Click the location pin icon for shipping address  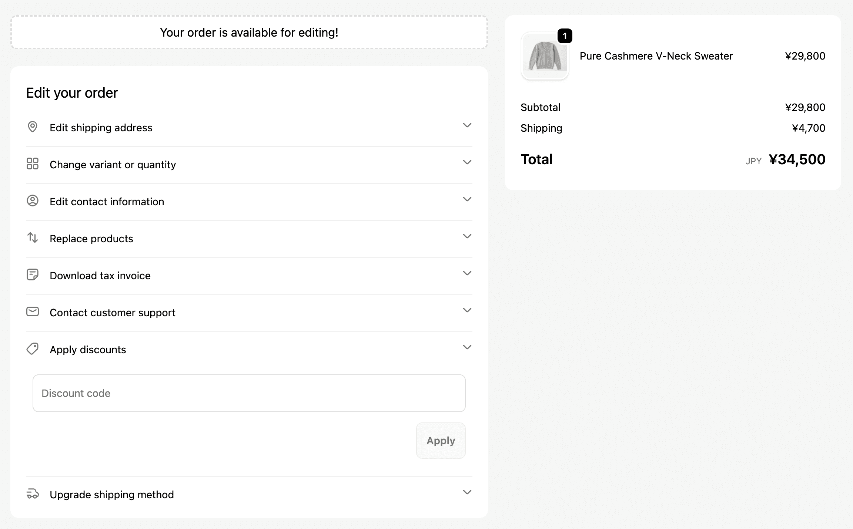click(x=33, y=127)
